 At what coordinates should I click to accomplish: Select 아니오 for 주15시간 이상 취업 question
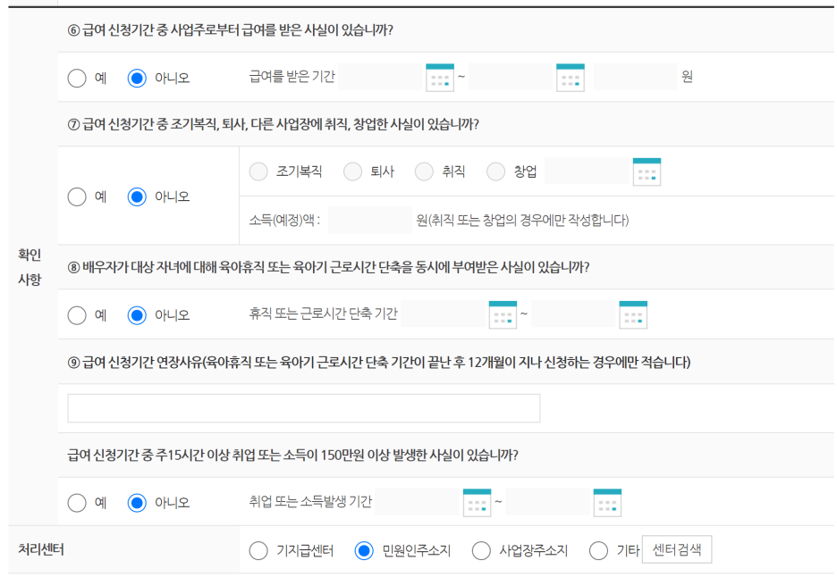coord(137,503)
